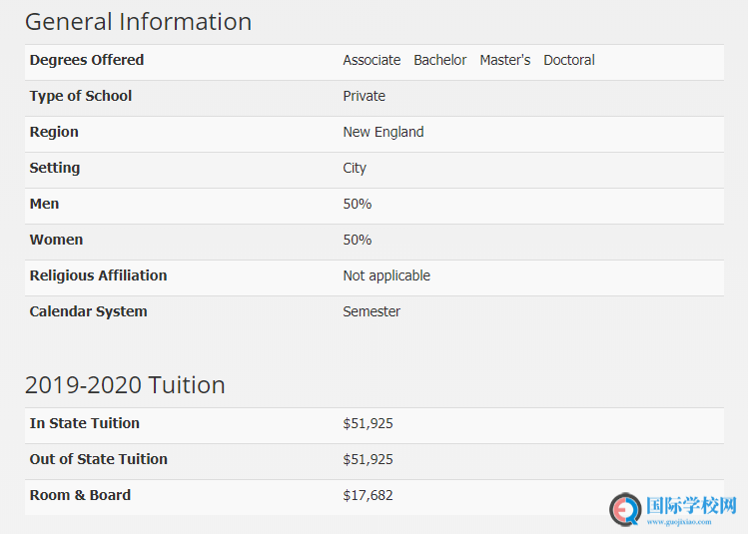Click the 2019-2020 Tuition heading

pyautogui.click(x=125, y=385)
